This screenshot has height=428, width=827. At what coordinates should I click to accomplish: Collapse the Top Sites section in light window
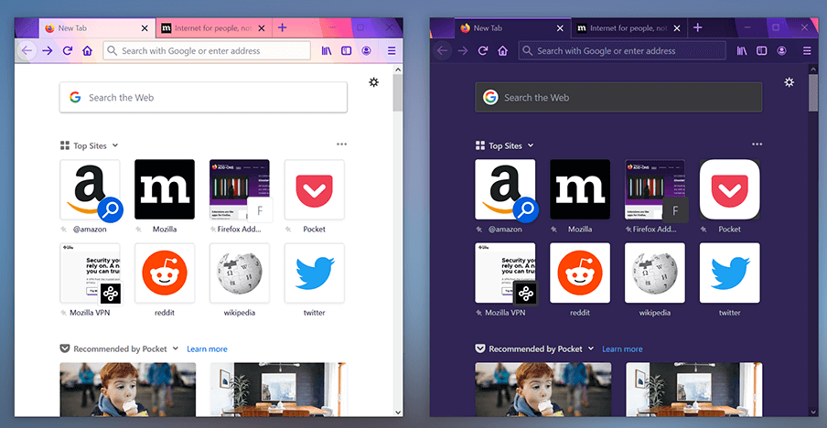click(115, 146)
